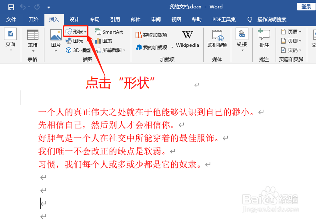This screenshot has width=316, height=220.
Task: Expand the 表格 dropdown arrow
Action: [34, 51]
